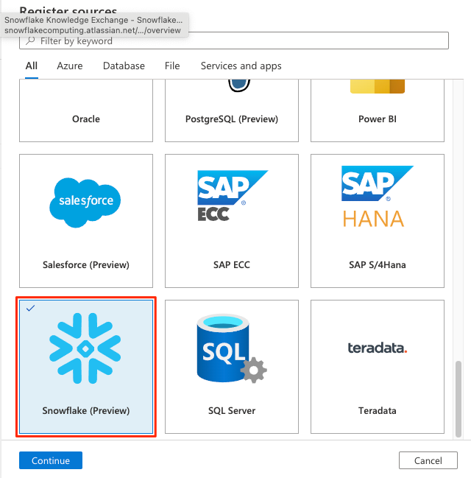Click the SQL Server database icon
The height and width of the screenshot is (478, 471).
232,348
